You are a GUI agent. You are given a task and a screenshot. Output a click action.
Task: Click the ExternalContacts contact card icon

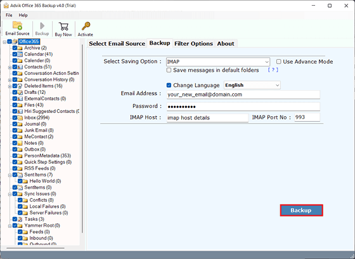pos(20,98)
